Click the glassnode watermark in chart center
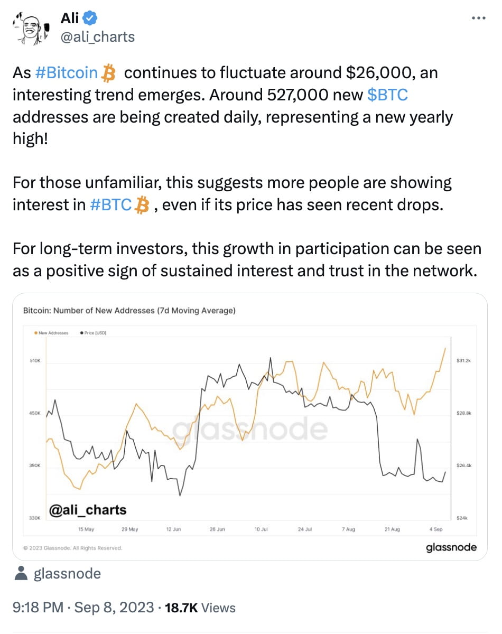 pos(251,428)
